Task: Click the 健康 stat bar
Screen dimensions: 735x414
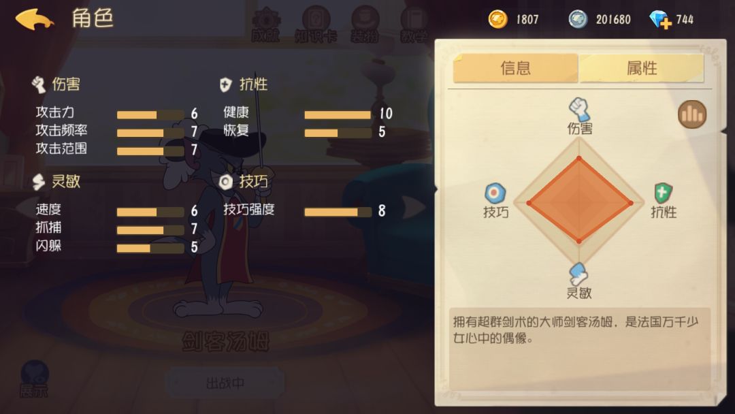Action: click(x=338, y=115)
